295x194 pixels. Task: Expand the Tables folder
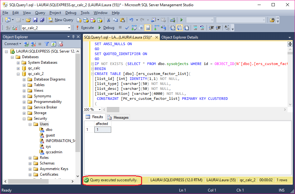pyautogui.click(x=24, y=85)
